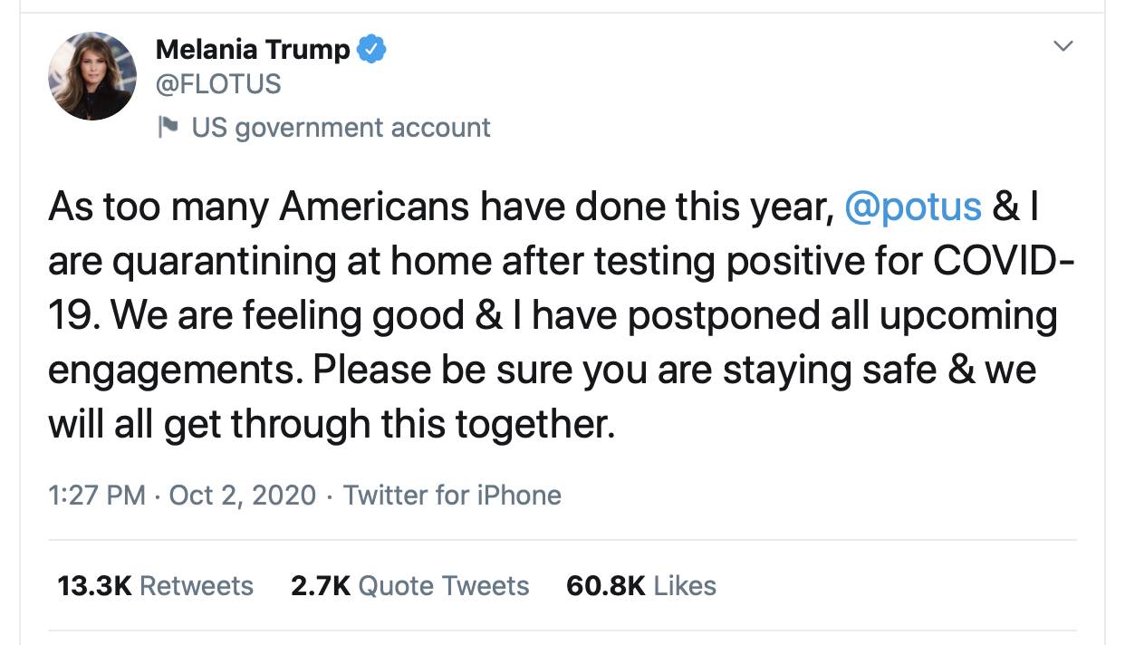Click the word 'engagements' in the tweet
The image size is (1125, 645).
pyautogui.click(x=168, y=370)
